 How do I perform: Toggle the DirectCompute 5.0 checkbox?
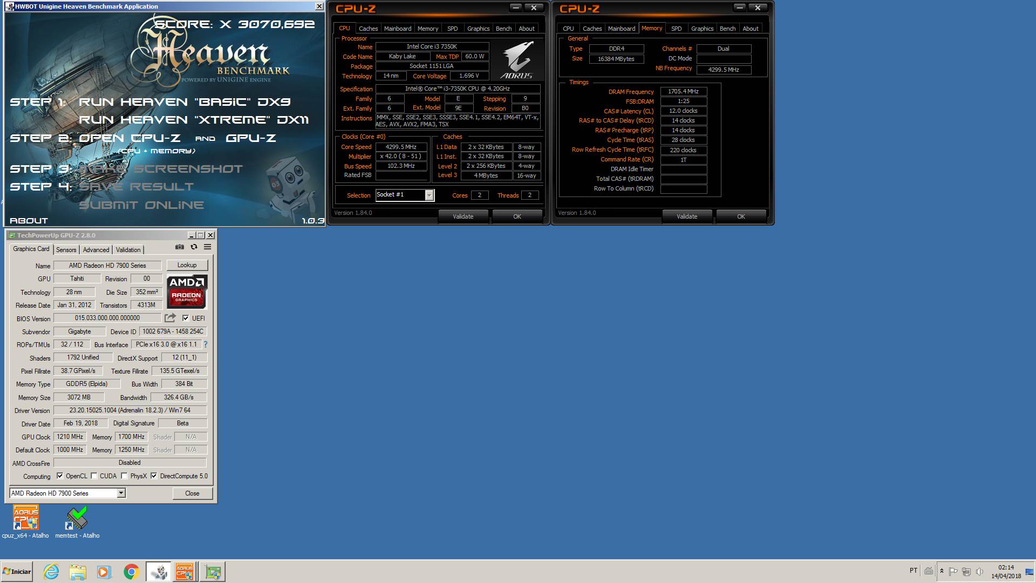[x=154, y=476]
